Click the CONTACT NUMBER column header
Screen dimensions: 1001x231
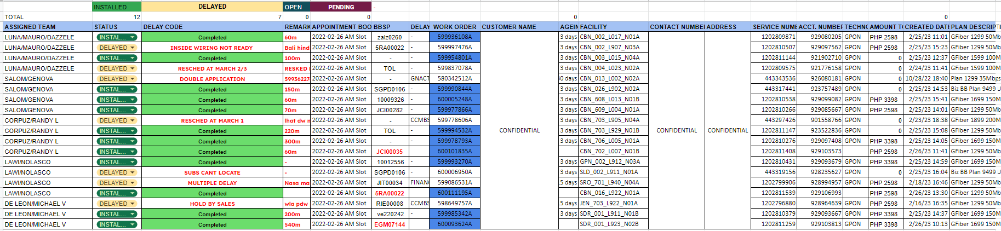tap(677, 27)
